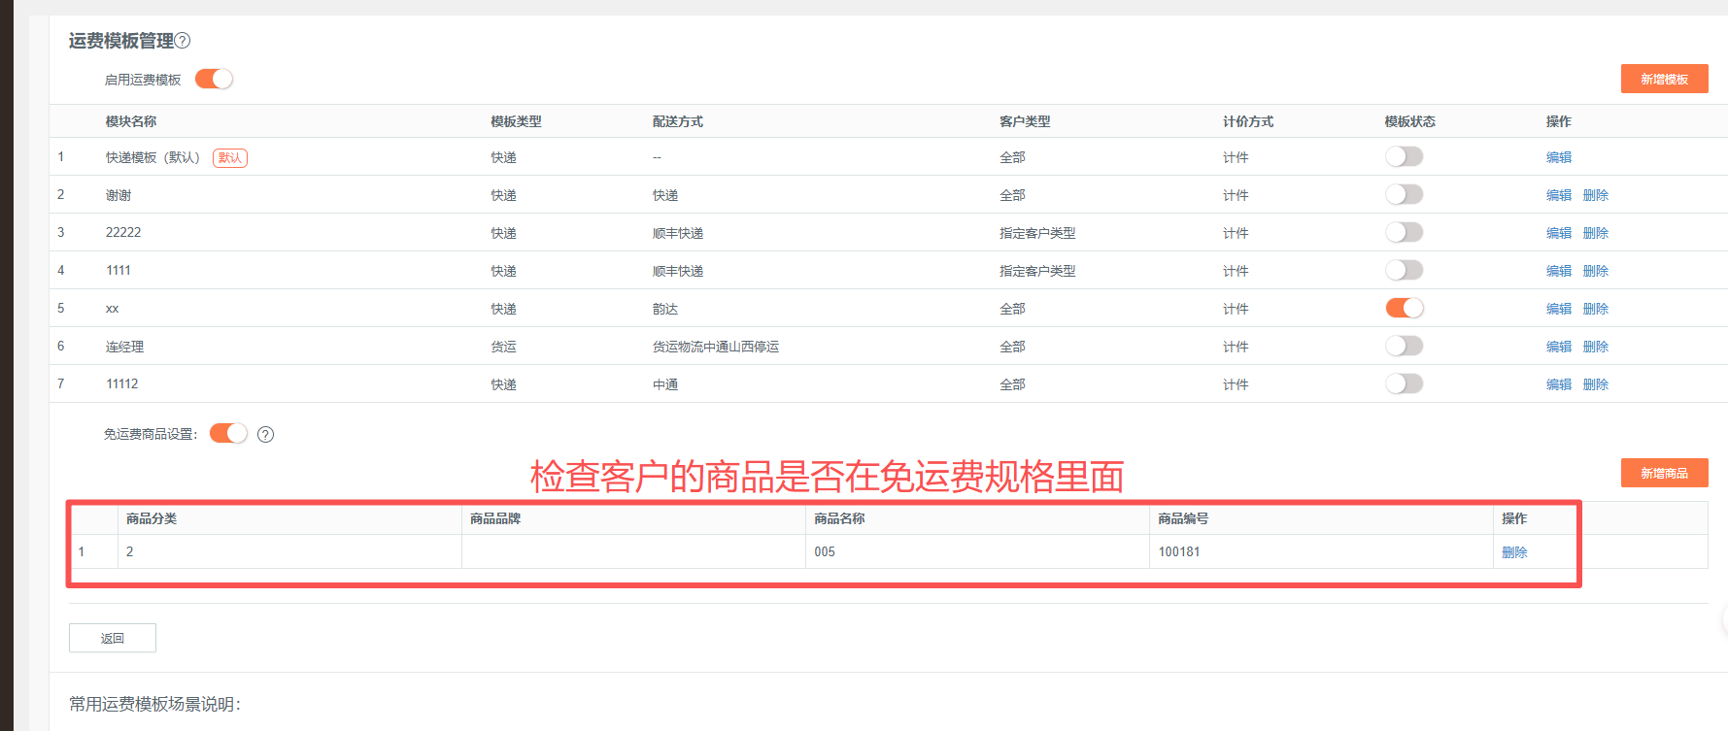Select template name 连经理
Screen dimensions: 1728x731
tap(124, 347)
